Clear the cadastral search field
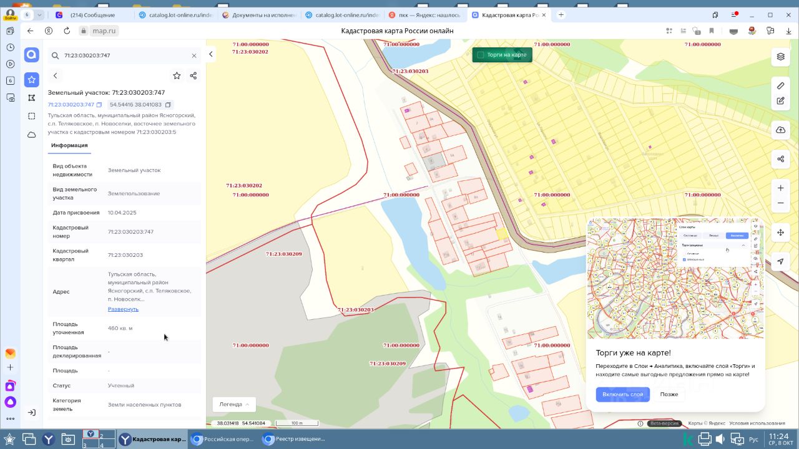Screen dimensions: 799x449 (x=194, y=56)
